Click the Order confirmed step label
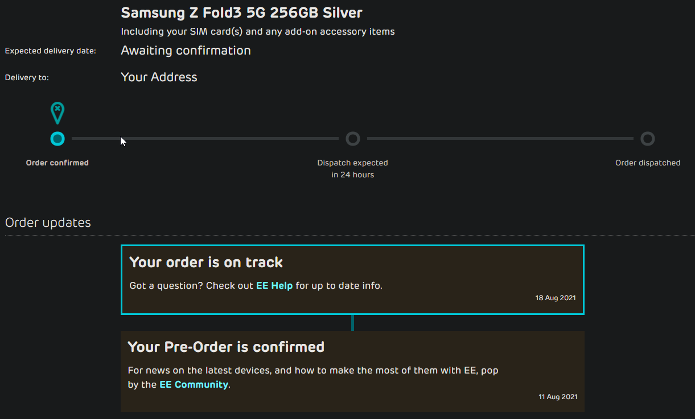695x419 pixels. coord(57,163)
